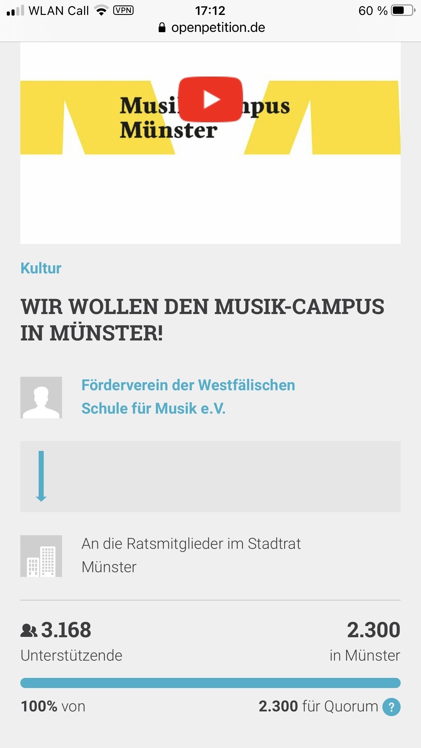Tap the openpetition.de address bar
The width and height of the screenshot is (421, 748).
pos(218,27)
